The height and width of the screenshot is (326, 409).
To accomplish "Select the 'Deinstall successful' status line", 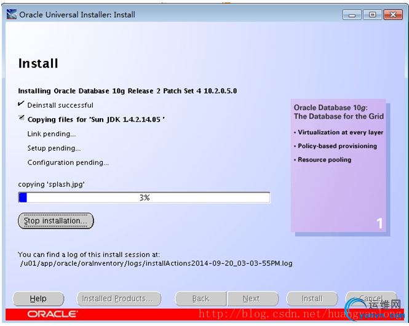I will [x=60, y=105].
